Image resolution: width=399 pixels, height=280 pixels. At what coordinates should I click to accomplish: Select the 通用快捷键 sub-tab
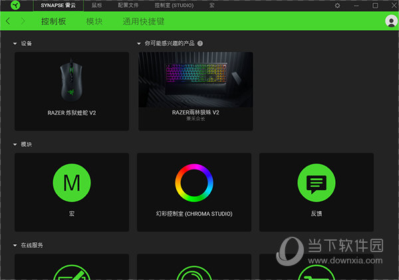(x=144, y=21)
